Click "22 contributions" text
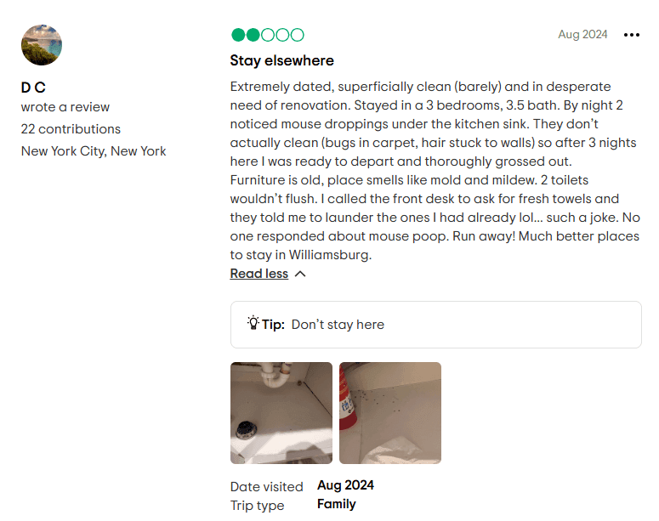 71,129
